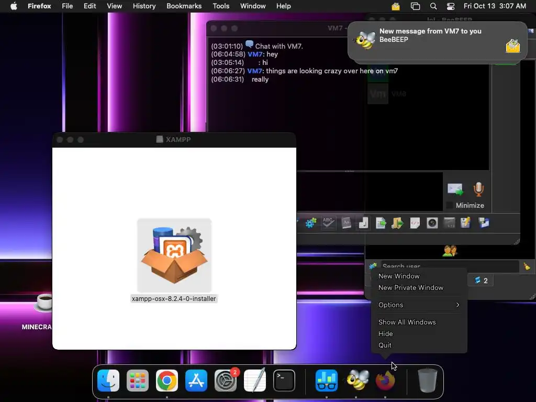Open TextEdit from the Dock
The width and height of the screenshot is (536, 402).
point(255,381)
